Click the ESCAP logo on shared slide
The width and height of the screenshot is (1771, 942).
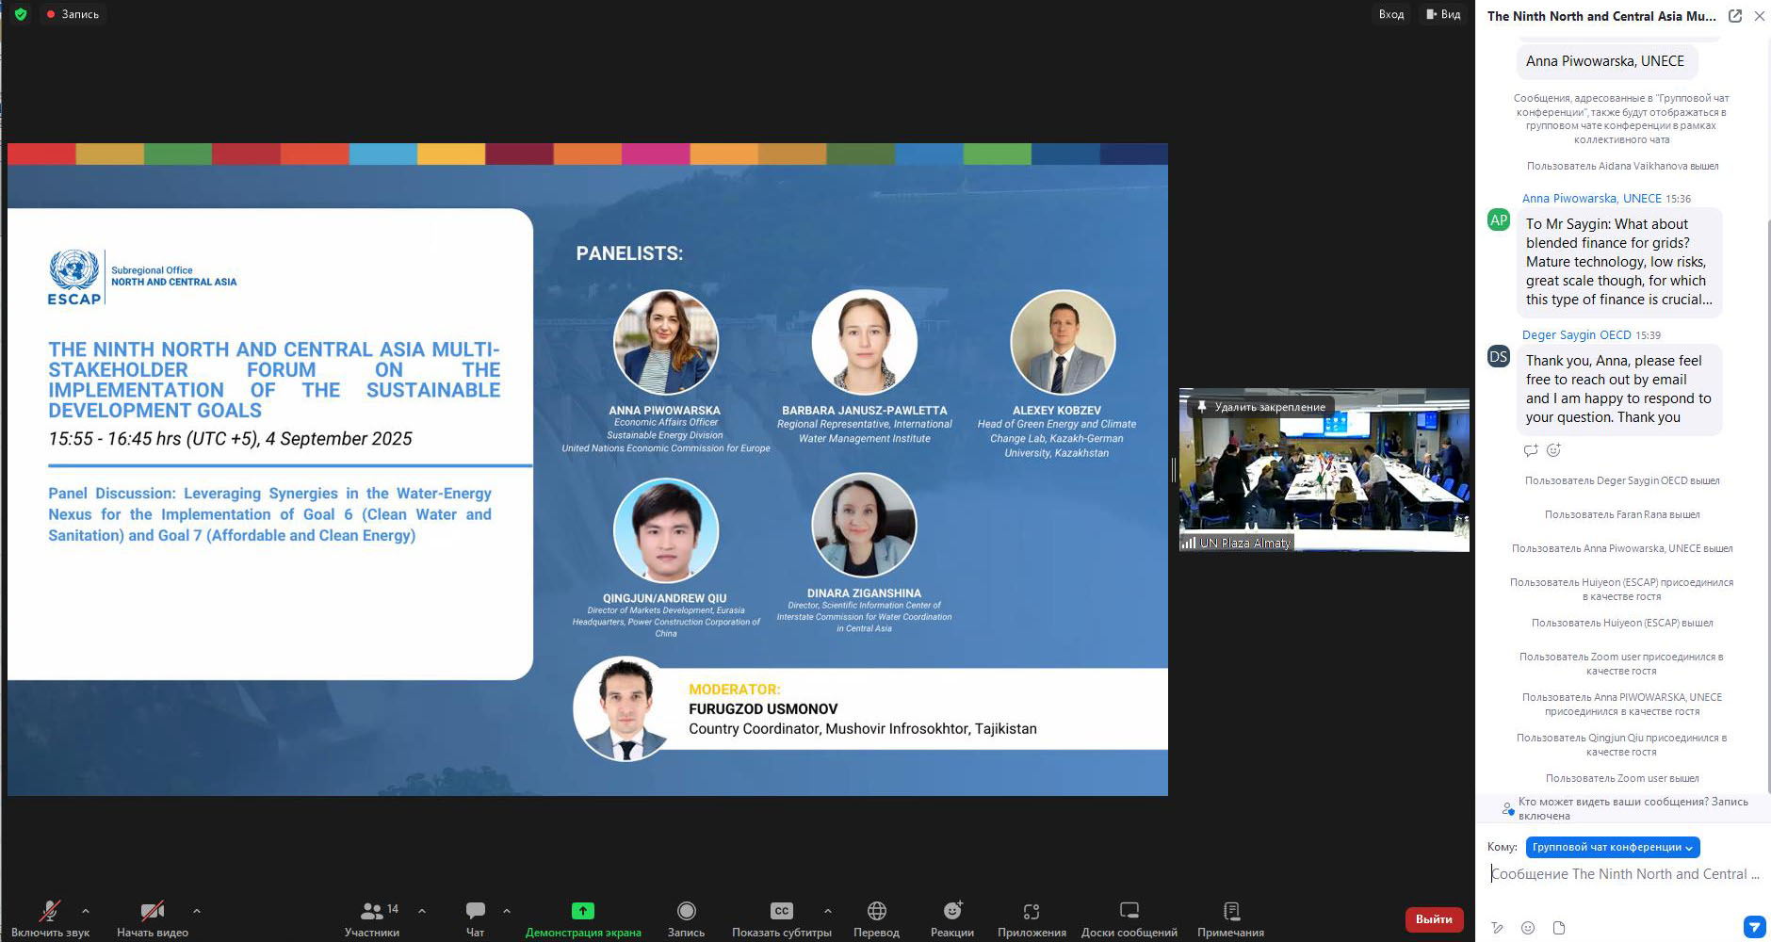click(x=74, y=278)
